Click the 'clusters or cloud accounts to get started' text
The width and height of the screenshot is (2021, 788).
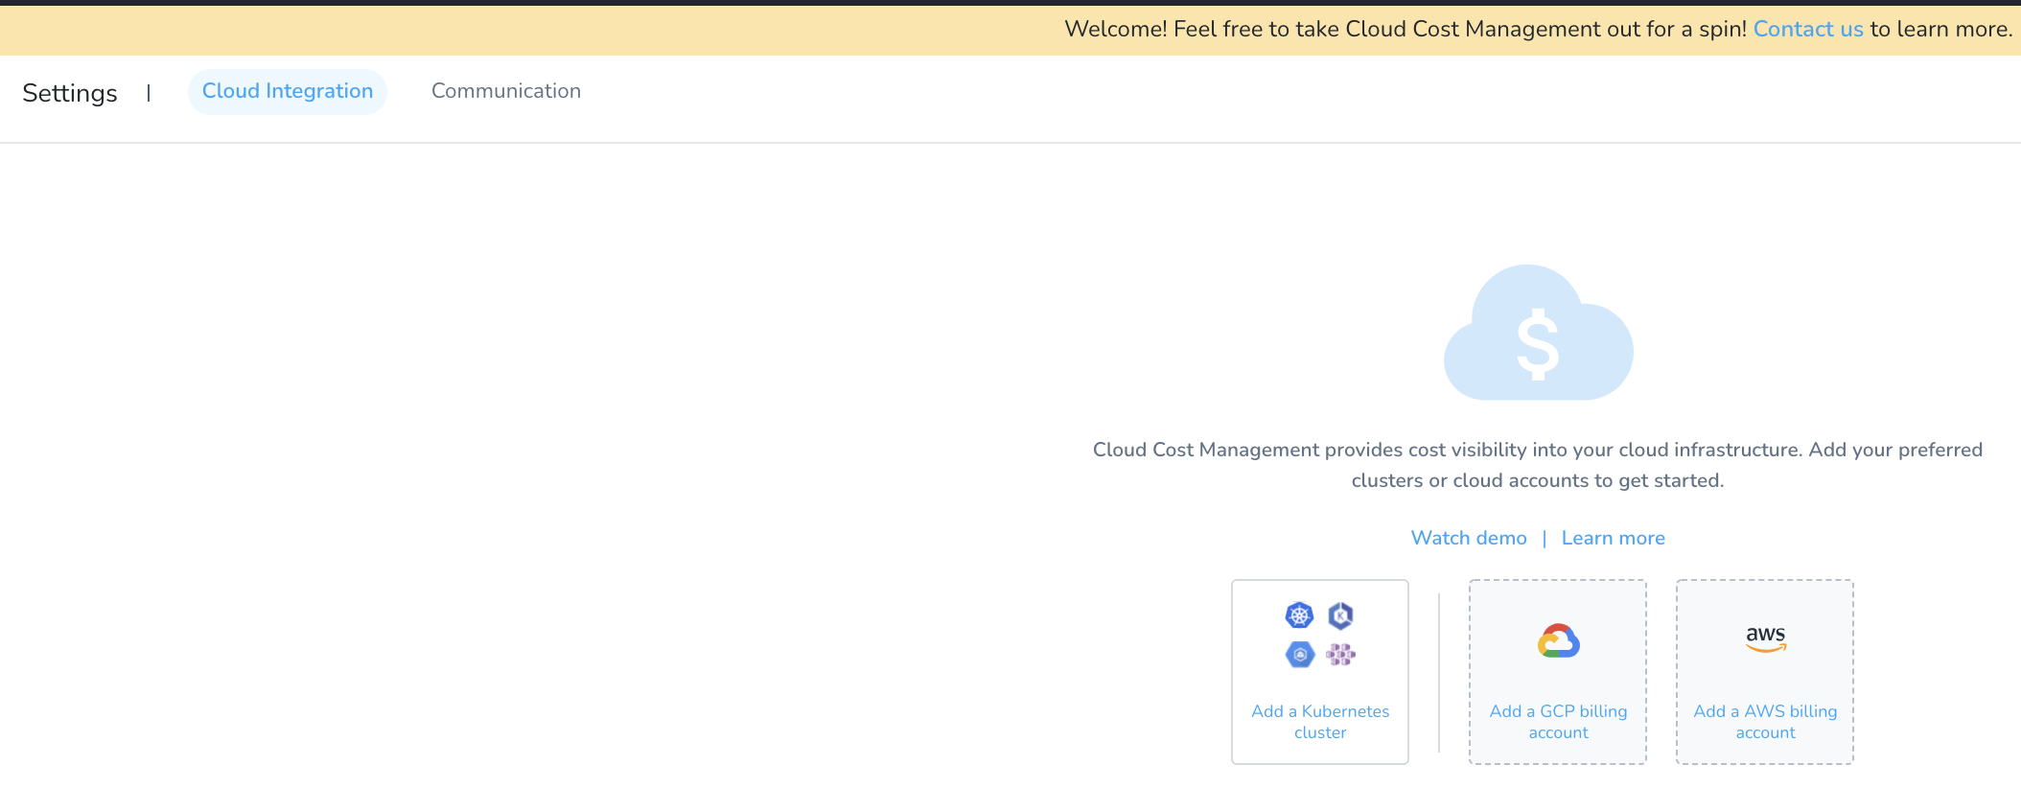[x=1538, y=480]
